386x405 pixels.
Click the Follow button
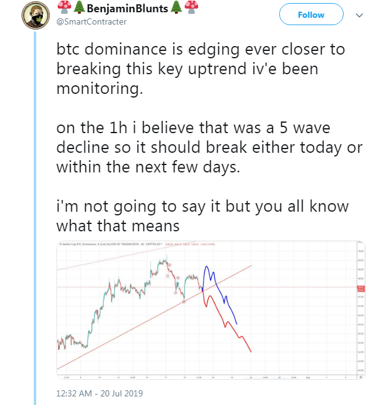[x=311, y=15]
